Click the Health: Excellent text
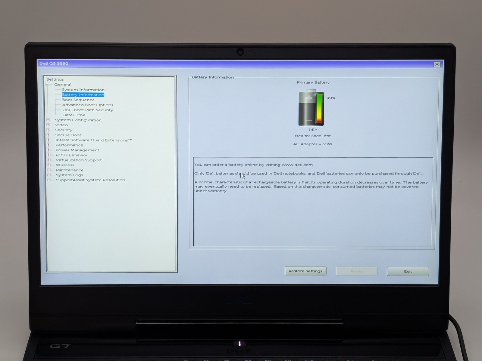Image resolution: width=482 pixels, height=361 pixels. 313,136
